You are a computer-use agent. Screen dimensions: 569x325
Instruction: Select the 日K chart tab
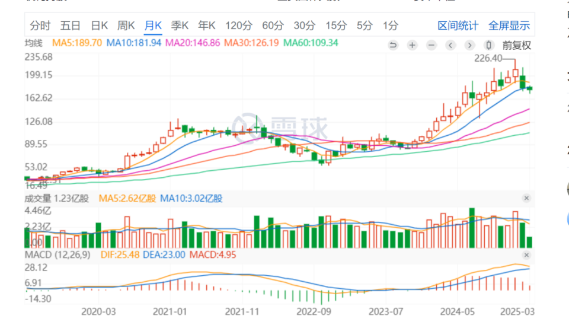(x=99, y=26)
